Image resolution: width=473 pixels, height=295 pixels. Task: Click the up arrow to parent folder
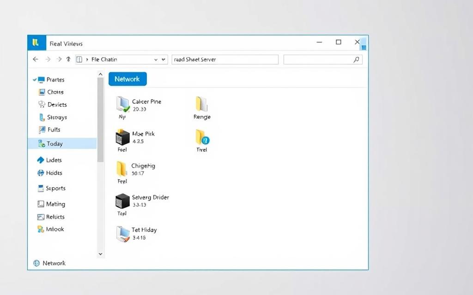click(x=68, y=59)
